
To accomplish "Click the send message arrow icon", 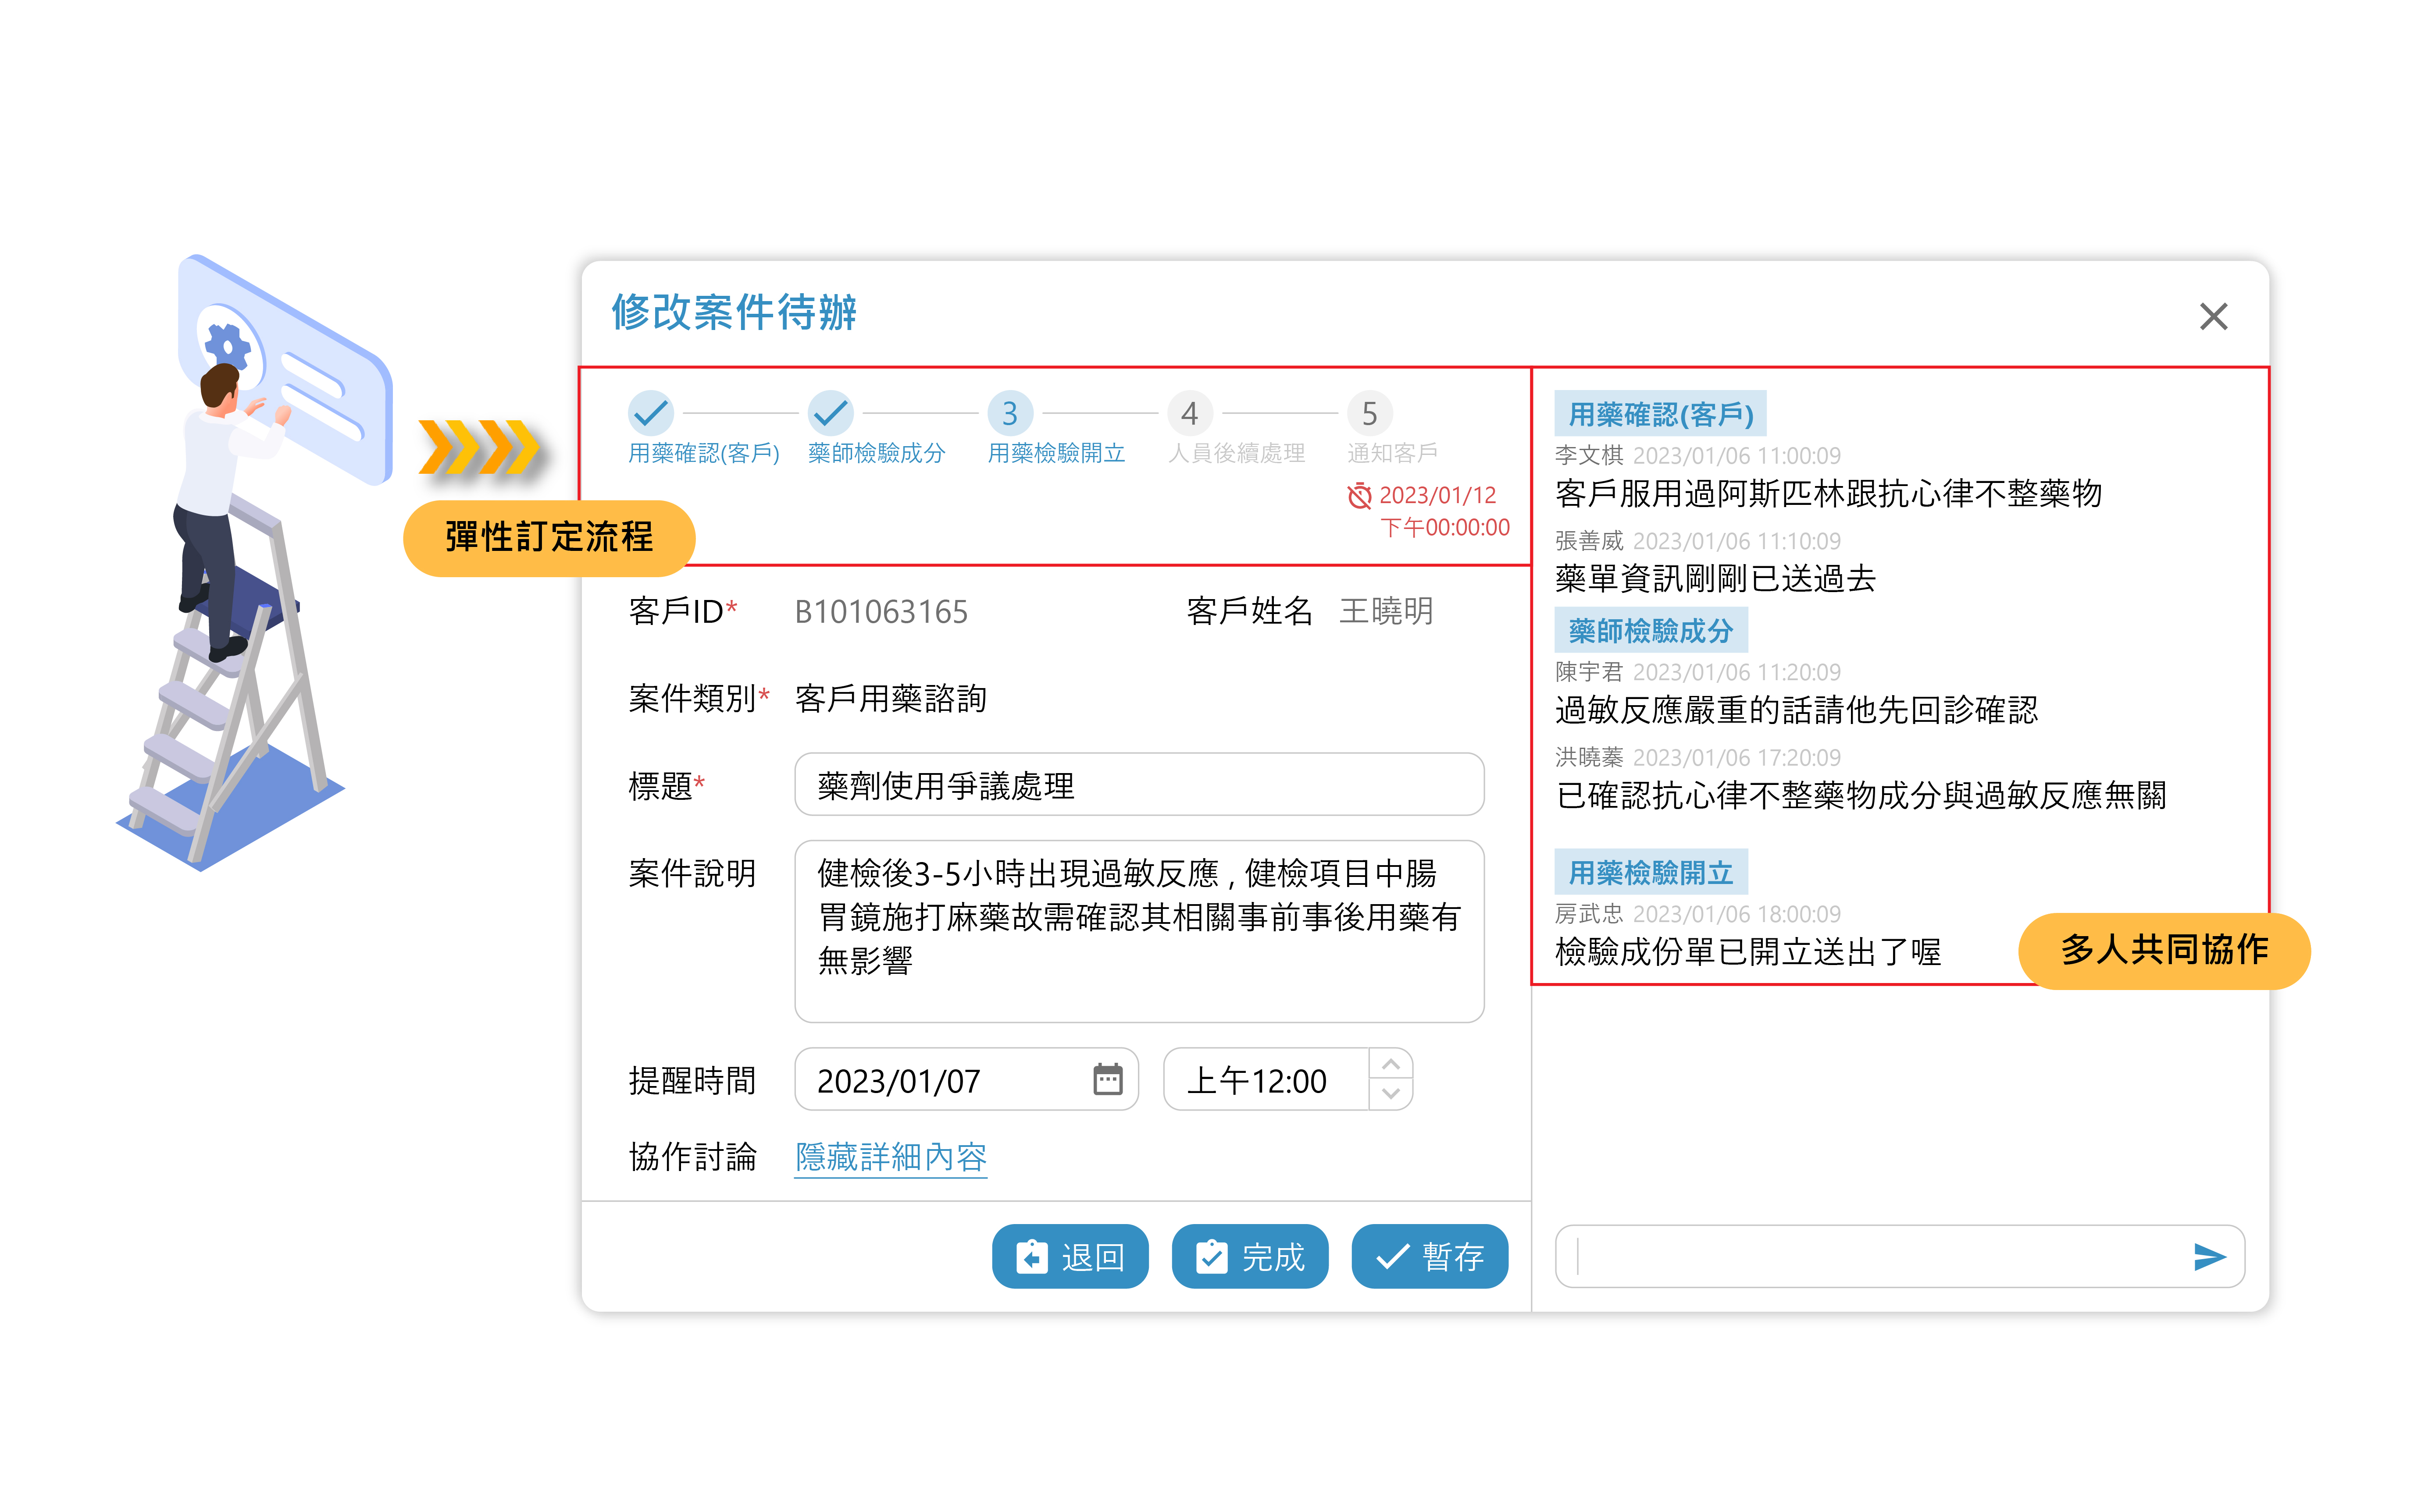I will tap(2208, 1256).
